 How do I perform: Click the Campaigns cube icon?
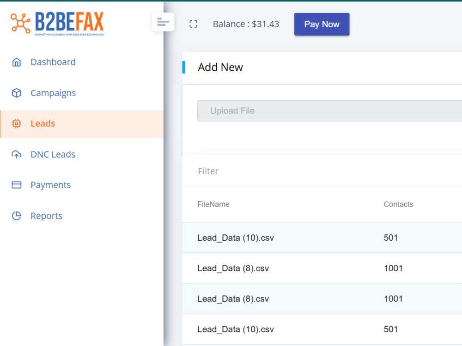coord(17,93)
